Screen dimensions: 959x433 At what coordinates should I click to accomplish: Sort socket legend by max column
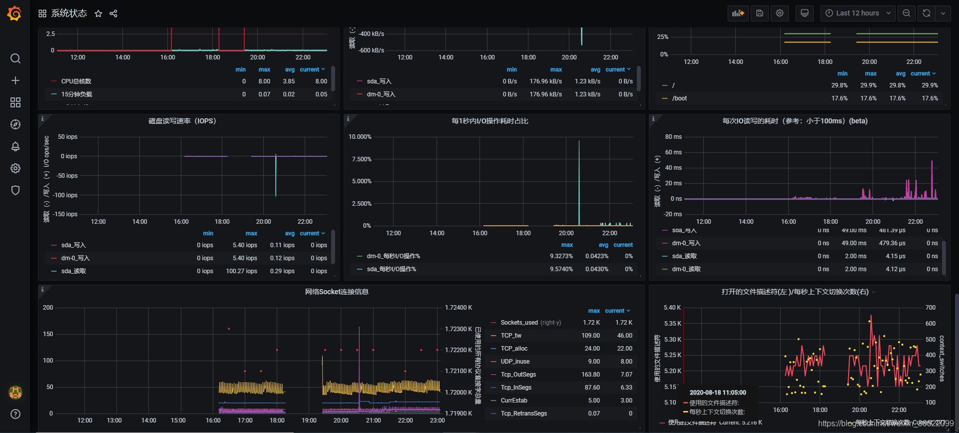point(594,311)
